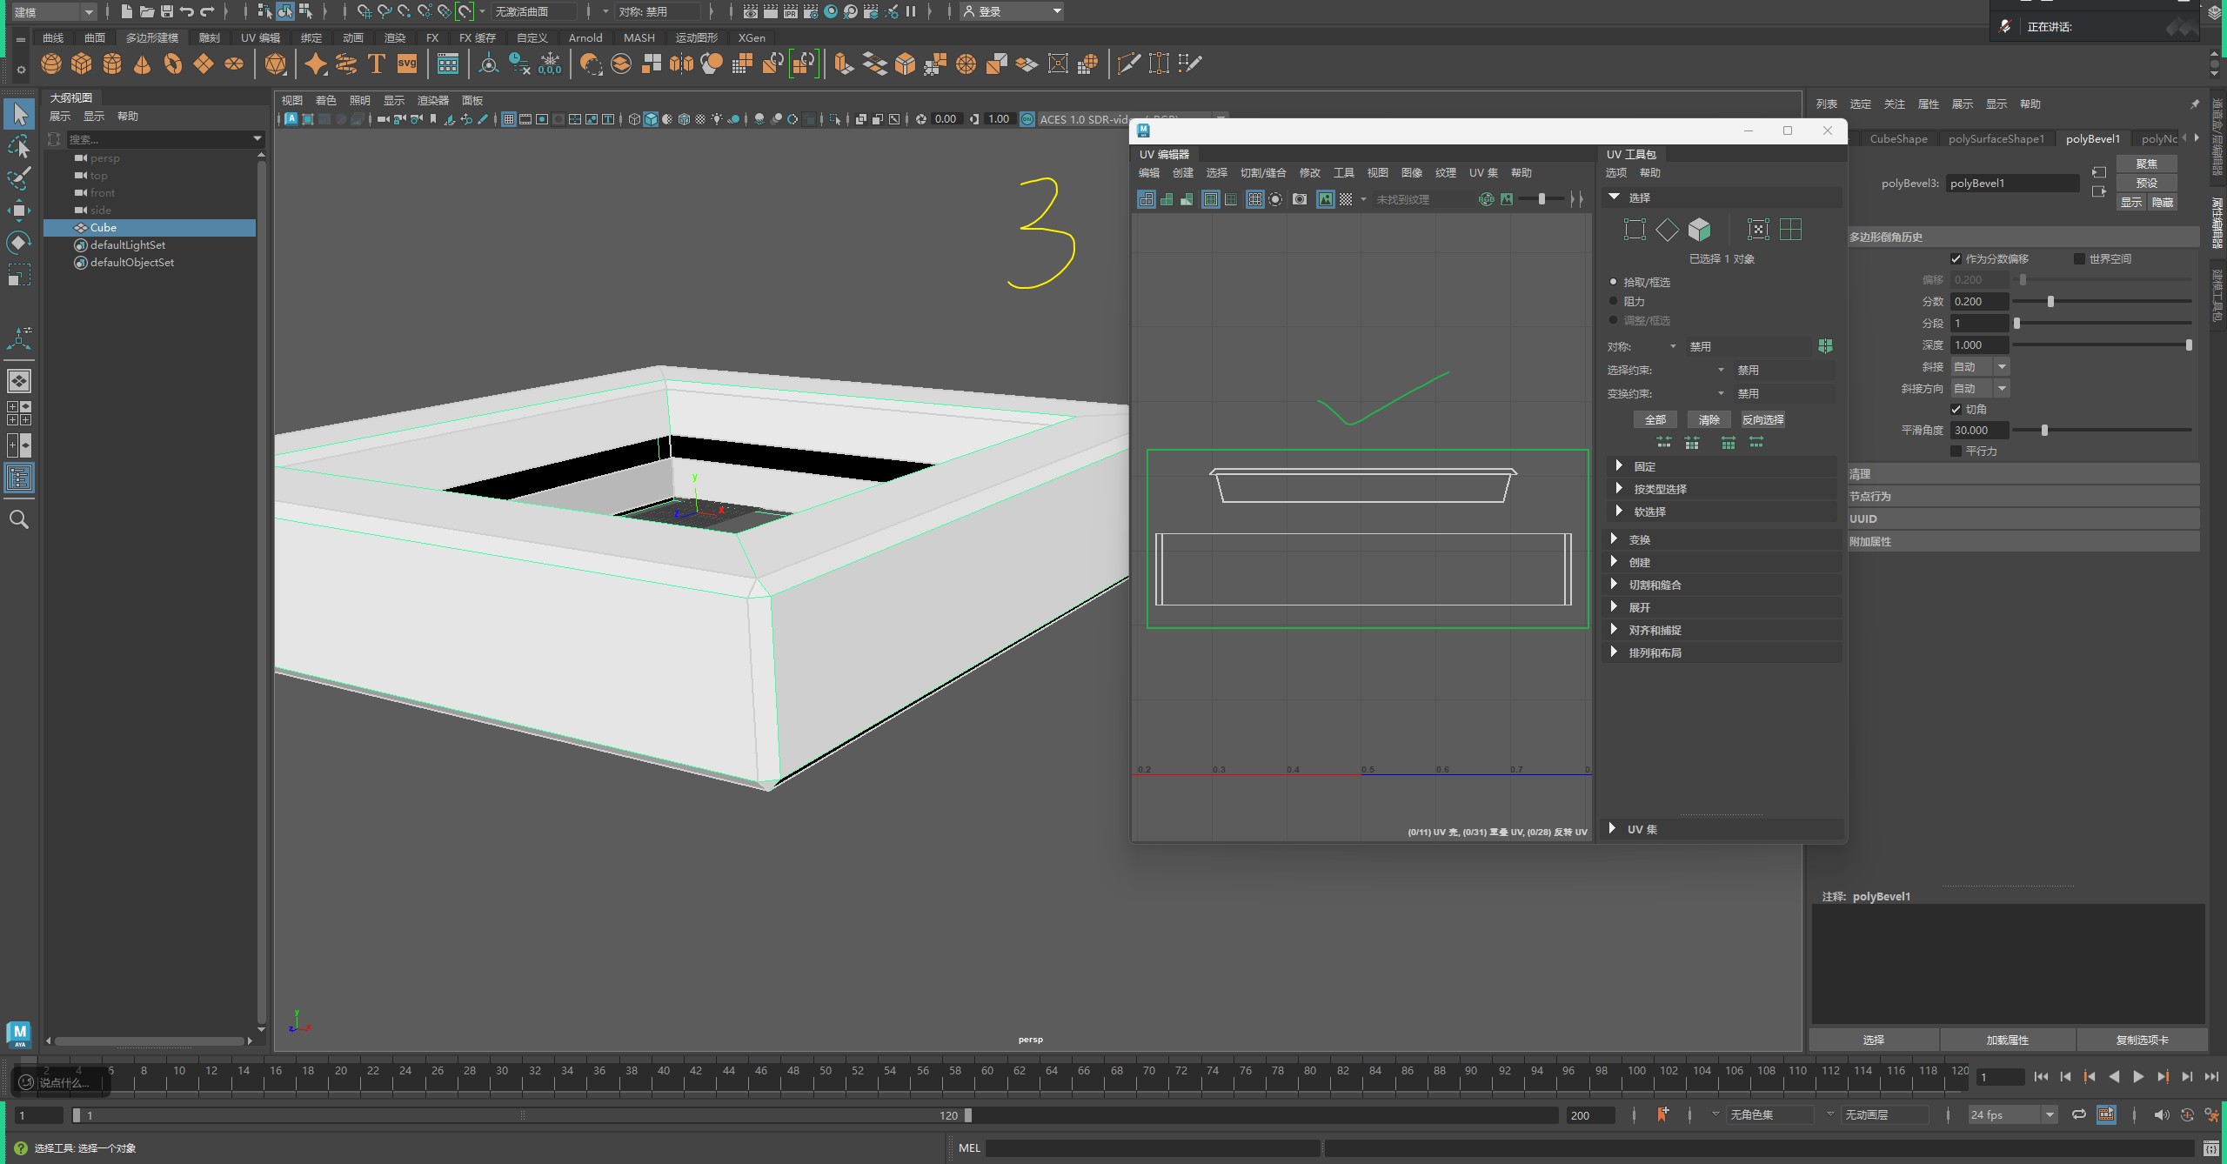Adjust the 平滑角度 slider handle
Image resolution: width=2227 pixels, height=1164 pixels.
pos(2044,431)
